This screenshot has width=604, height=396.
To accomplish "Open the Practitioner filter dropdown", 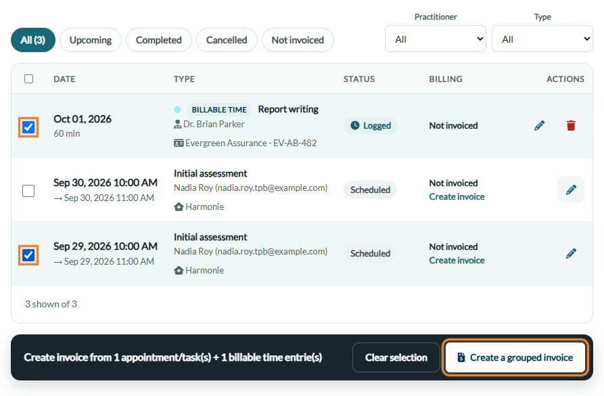I will coord(436,39).
